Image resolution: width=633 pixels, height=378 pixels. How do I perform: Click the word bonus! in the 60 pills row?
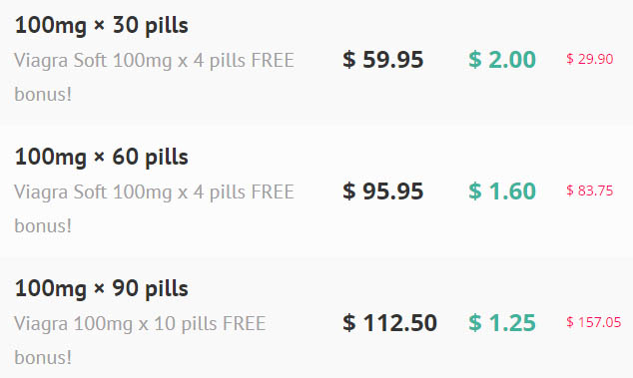43,226
